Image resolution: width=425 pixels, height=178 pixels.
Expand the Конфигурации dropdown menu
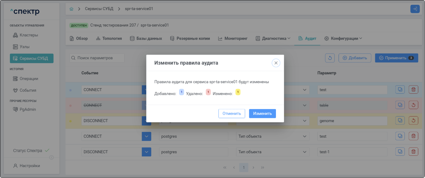(343, 38)
